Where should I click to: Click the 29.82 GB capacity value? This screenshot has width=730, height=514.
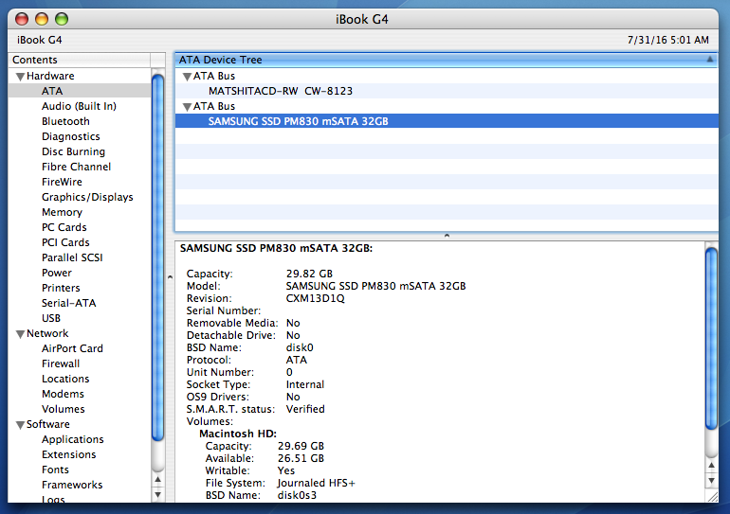[x=309, y=274]
